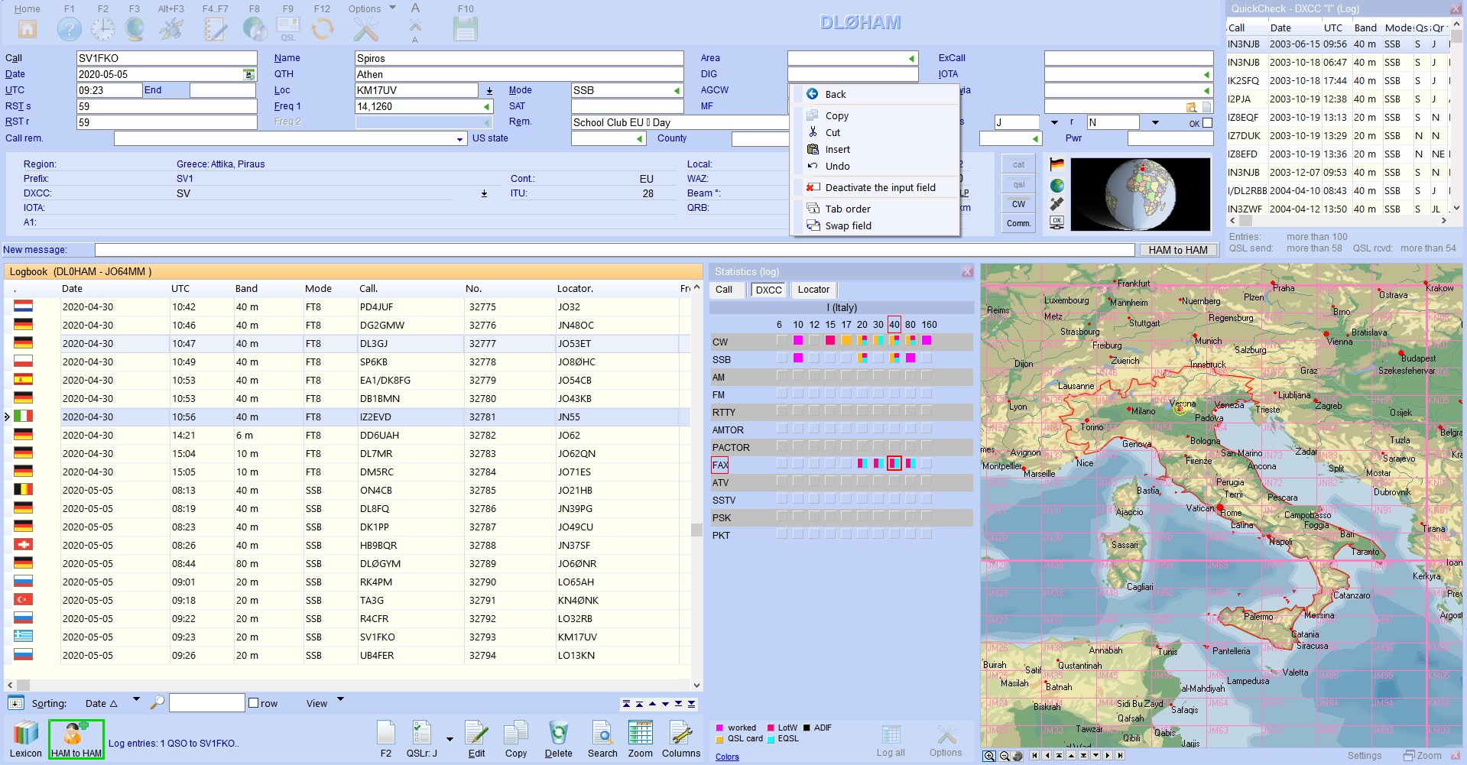Open the Call rem. dropdown

[x=459, y=139]
